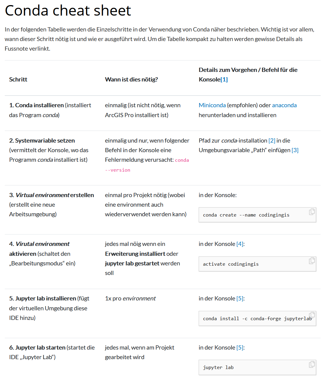Open the Miniconda download link
Screen dimensions: 329x381
[x=212, y=105]
